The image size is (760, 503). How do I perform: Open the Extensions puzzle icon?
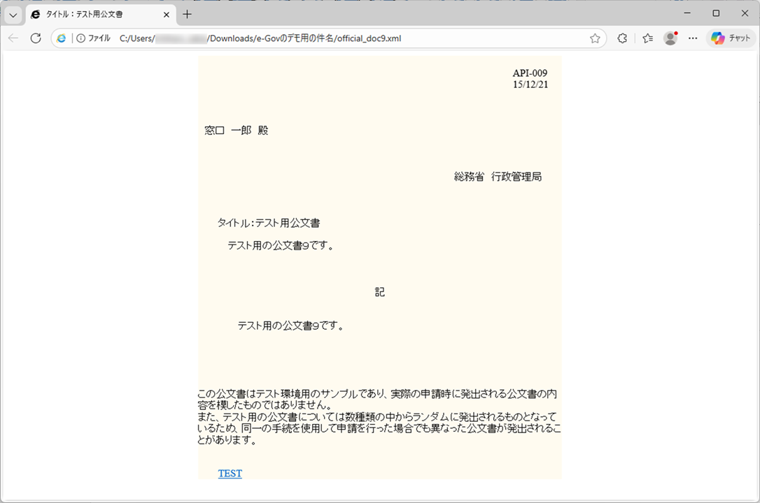[622, 38]
